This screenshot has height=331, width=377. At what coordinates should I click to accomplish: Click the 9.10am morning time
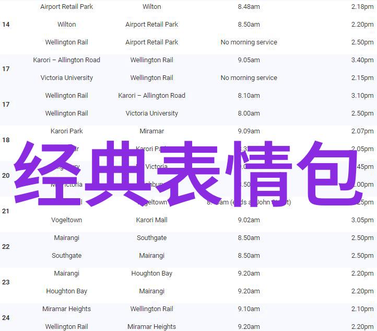pyautogui.click(x=249, y=309)
